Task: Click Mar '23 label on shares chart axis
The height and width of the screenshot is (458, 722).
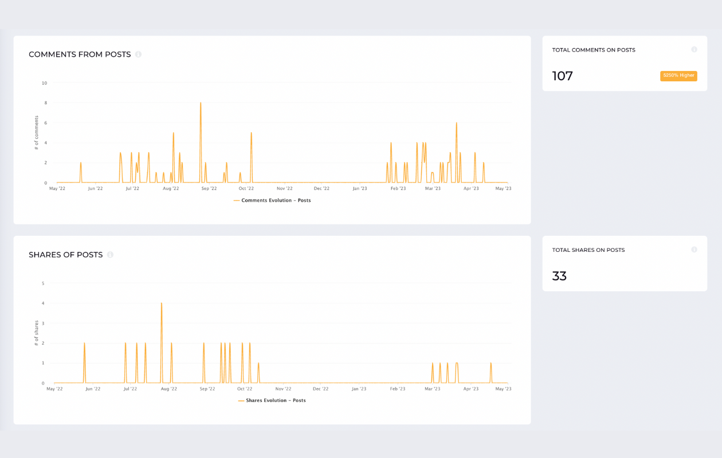Action: tap(433, 389)
